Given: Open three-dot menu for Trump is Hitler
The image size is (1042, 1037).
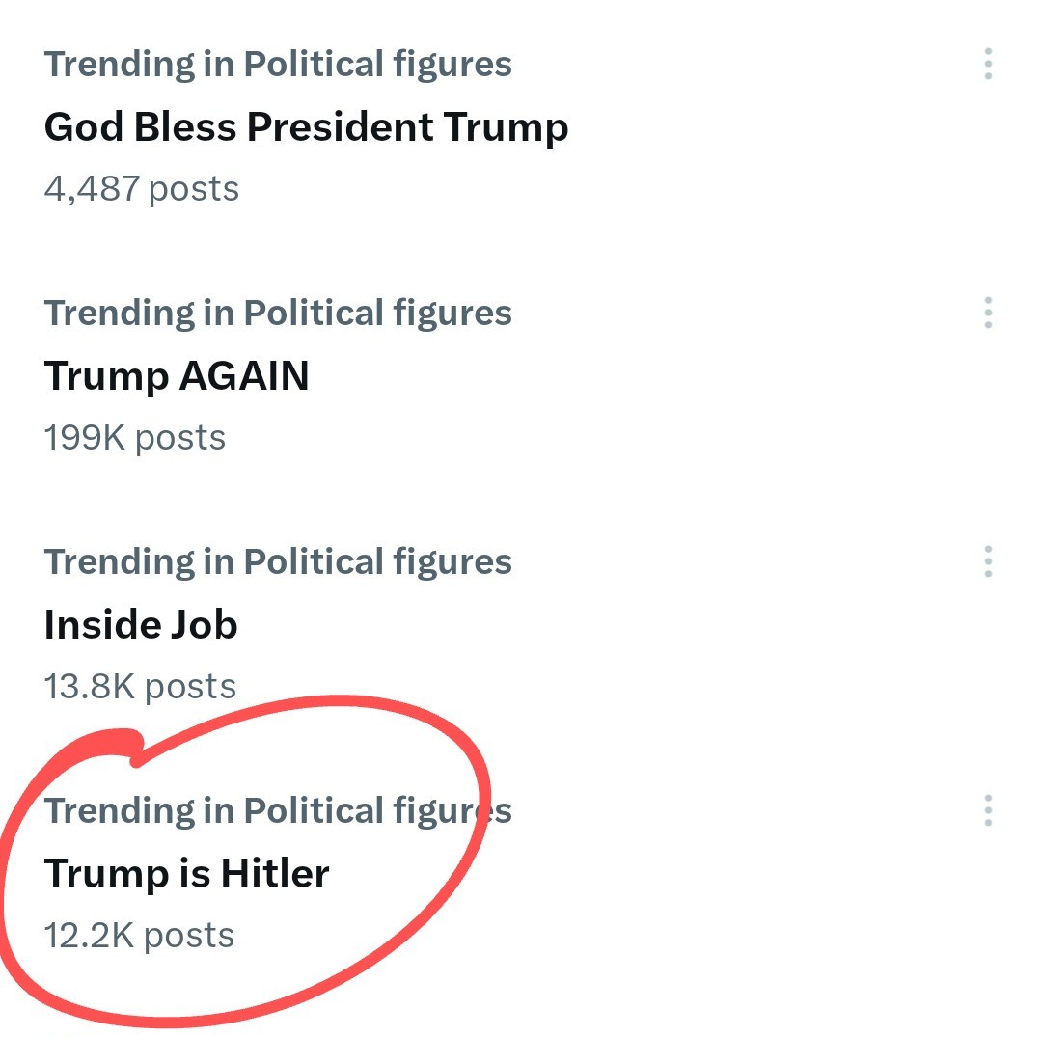Looking at the screenshot, I should [988, 810].
